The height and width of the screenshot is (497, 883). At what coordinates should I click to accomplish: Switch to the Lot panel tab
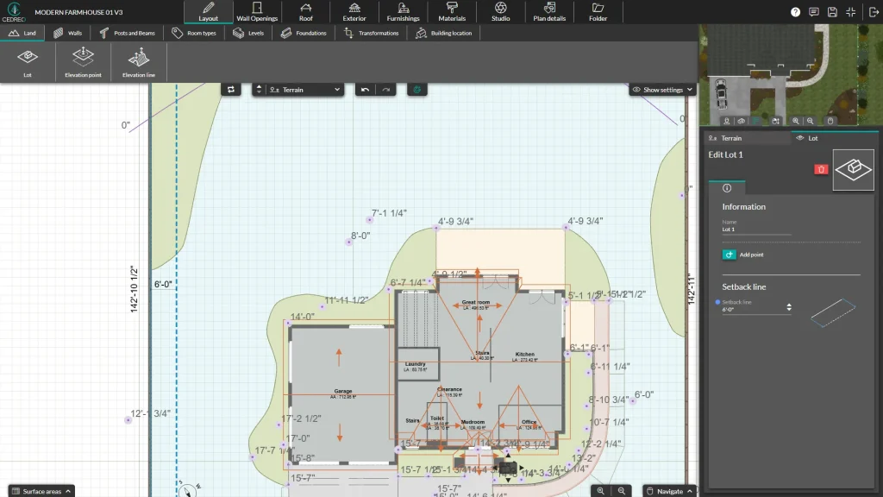(x=835, y=138)
